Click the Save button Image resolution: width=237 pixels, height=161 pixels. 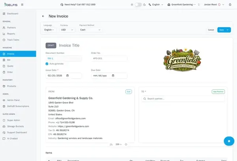222,30
